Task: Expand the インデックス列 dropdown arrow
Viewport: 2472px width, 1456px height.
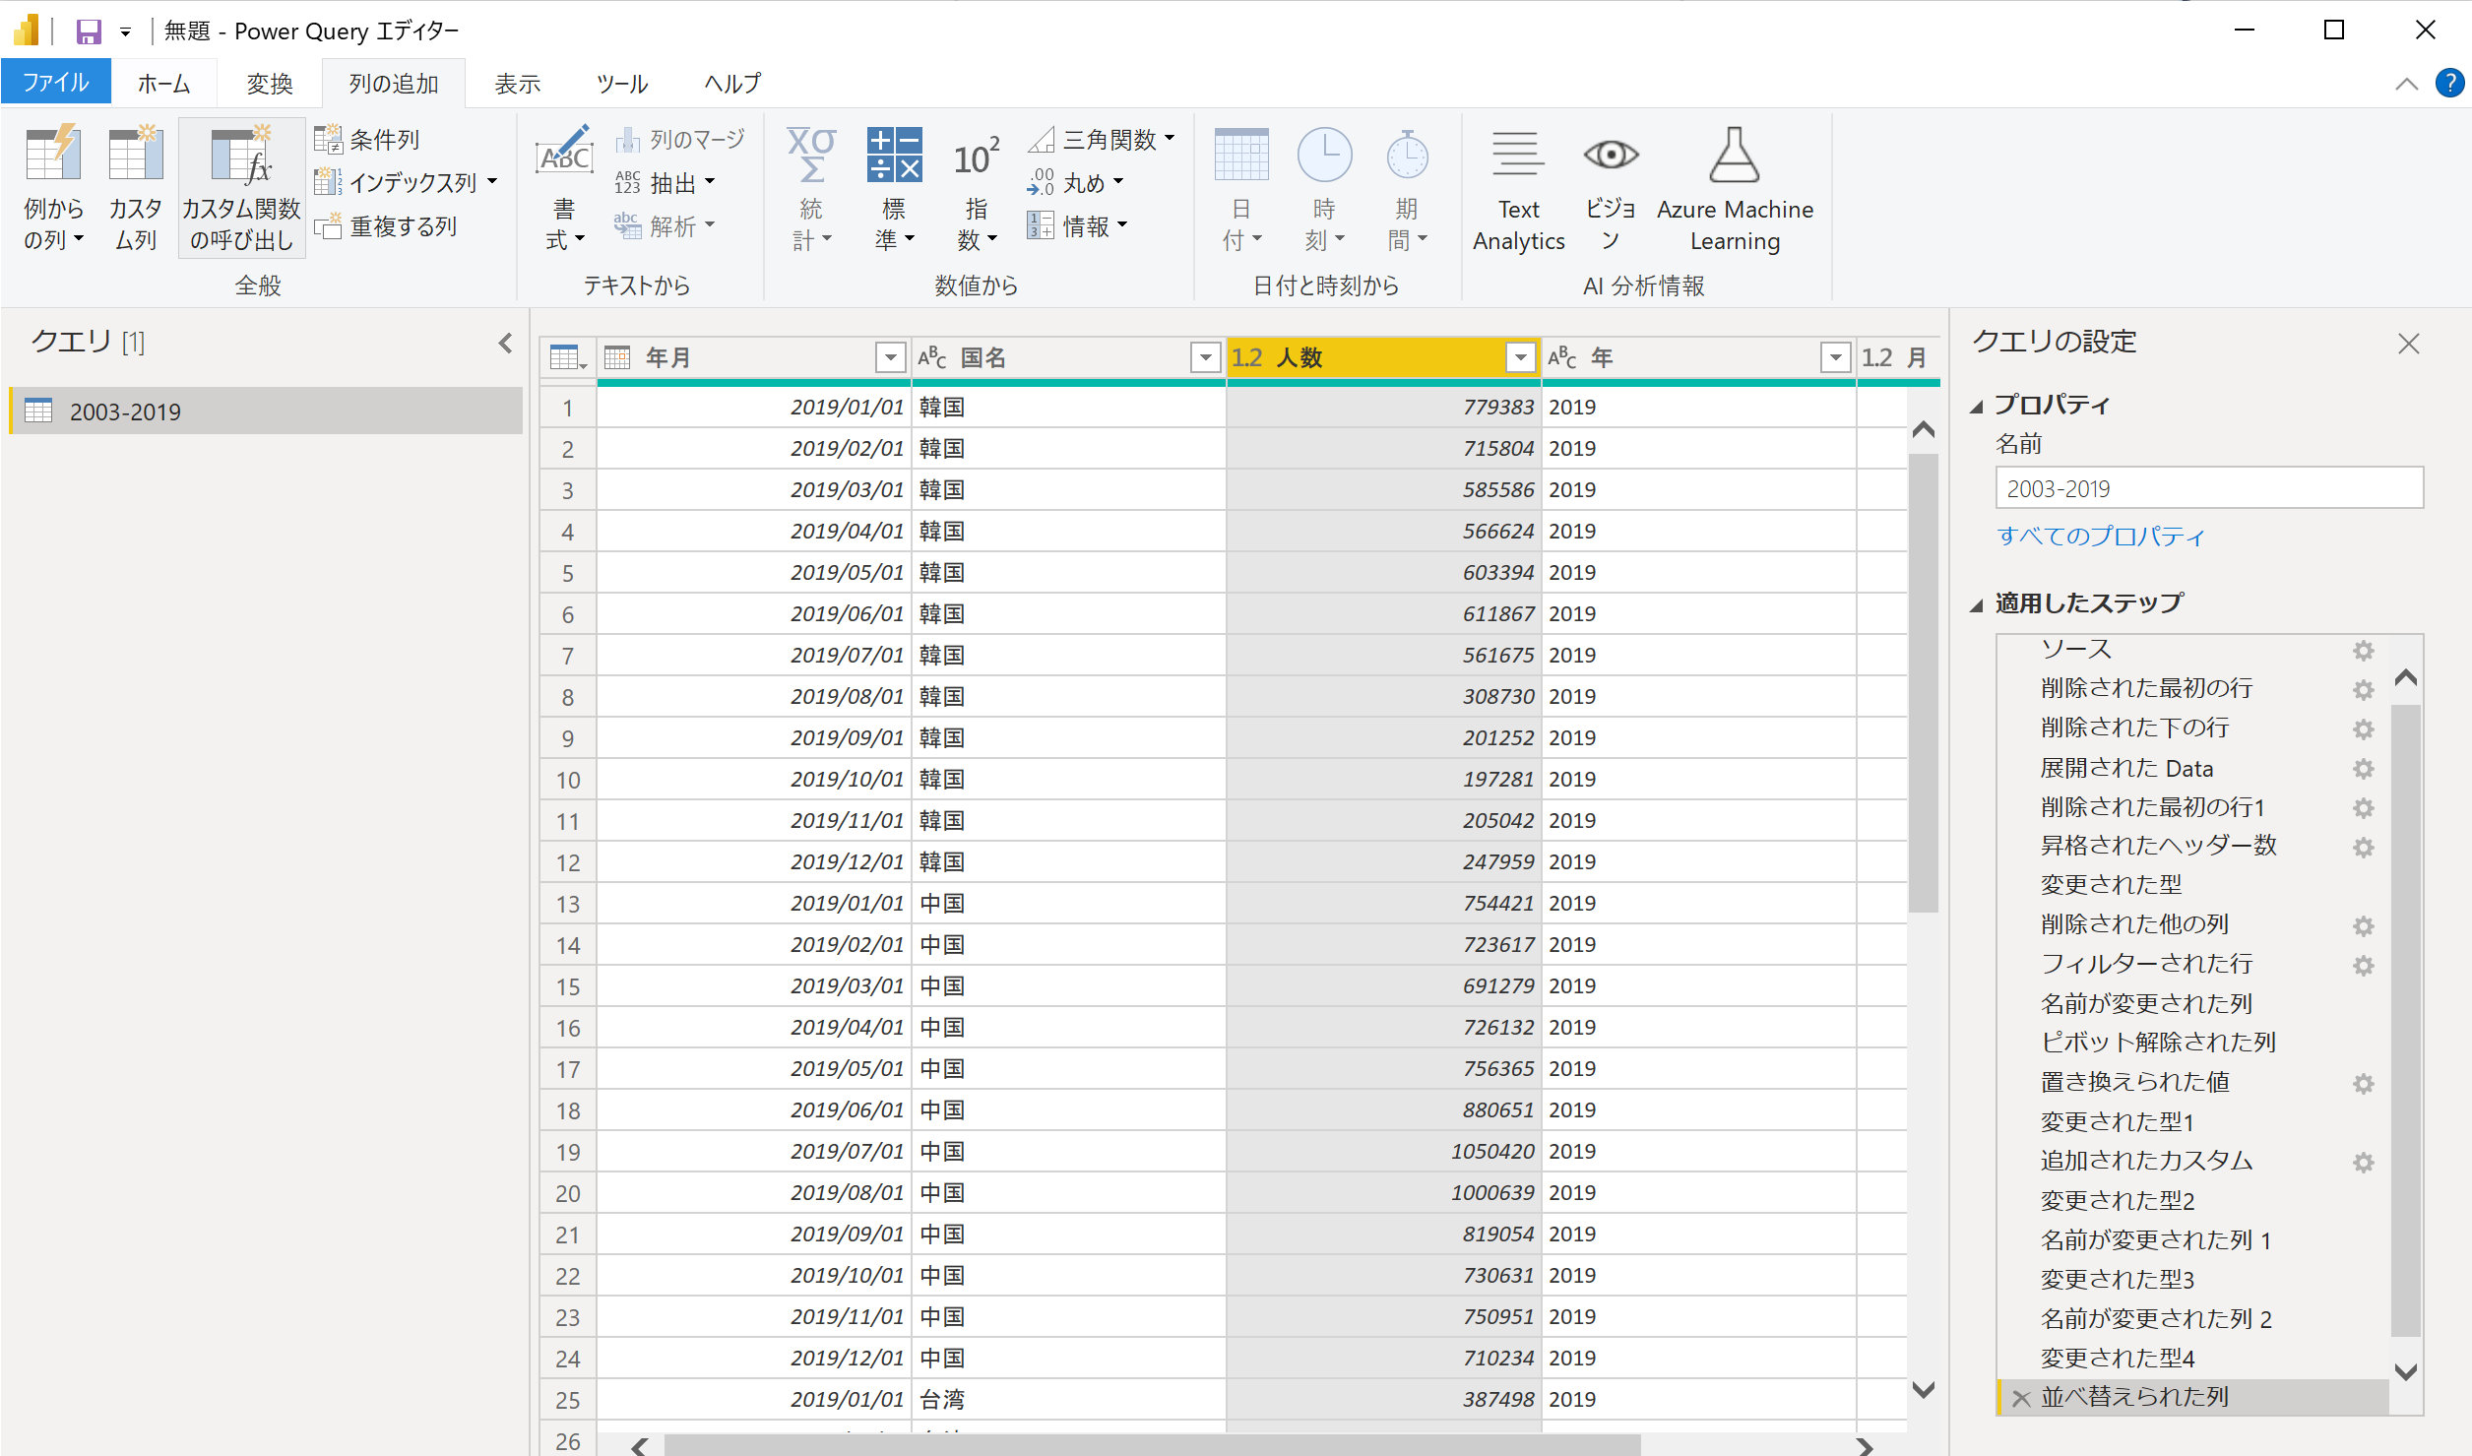Action: [x=492, y=182]
